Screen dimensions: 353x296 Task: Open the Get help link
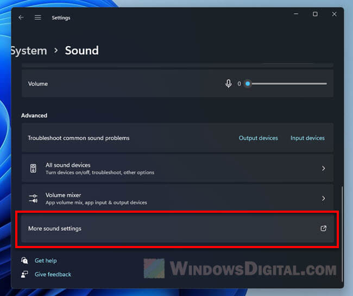pyautogui.click(x=46, y=261)
